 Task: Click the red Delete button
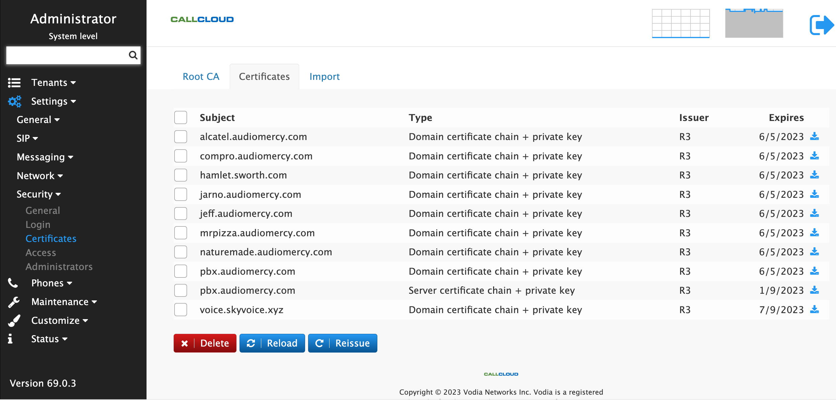pos(205,343)
